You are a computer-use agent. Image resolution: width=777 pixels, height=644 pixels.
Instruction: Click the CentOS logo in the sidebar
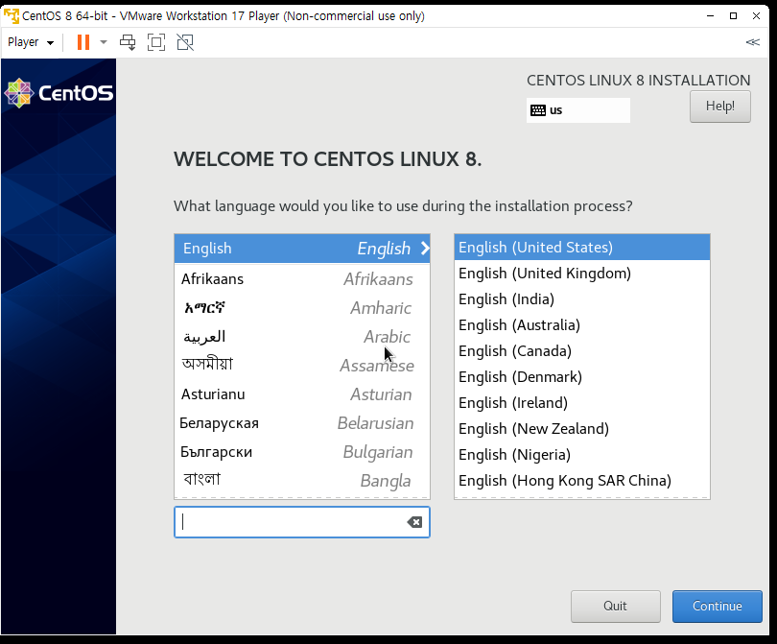coord(59,93)
